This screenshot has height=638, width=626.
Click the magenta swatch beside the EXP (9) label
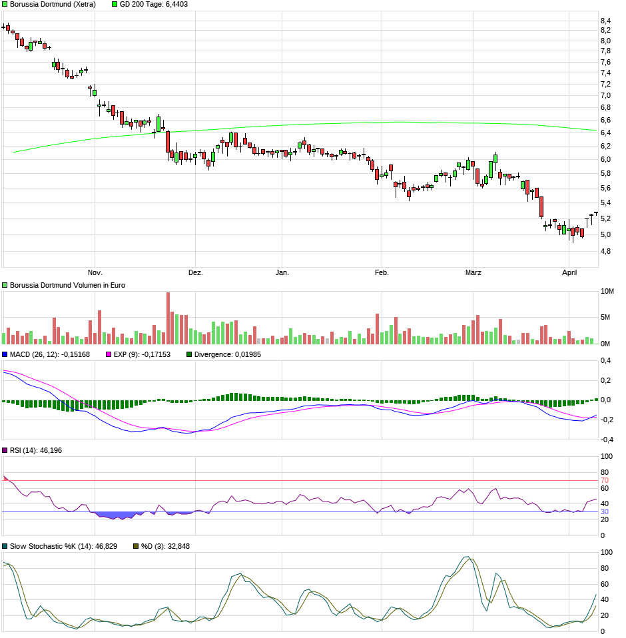(x=109, y=354)
